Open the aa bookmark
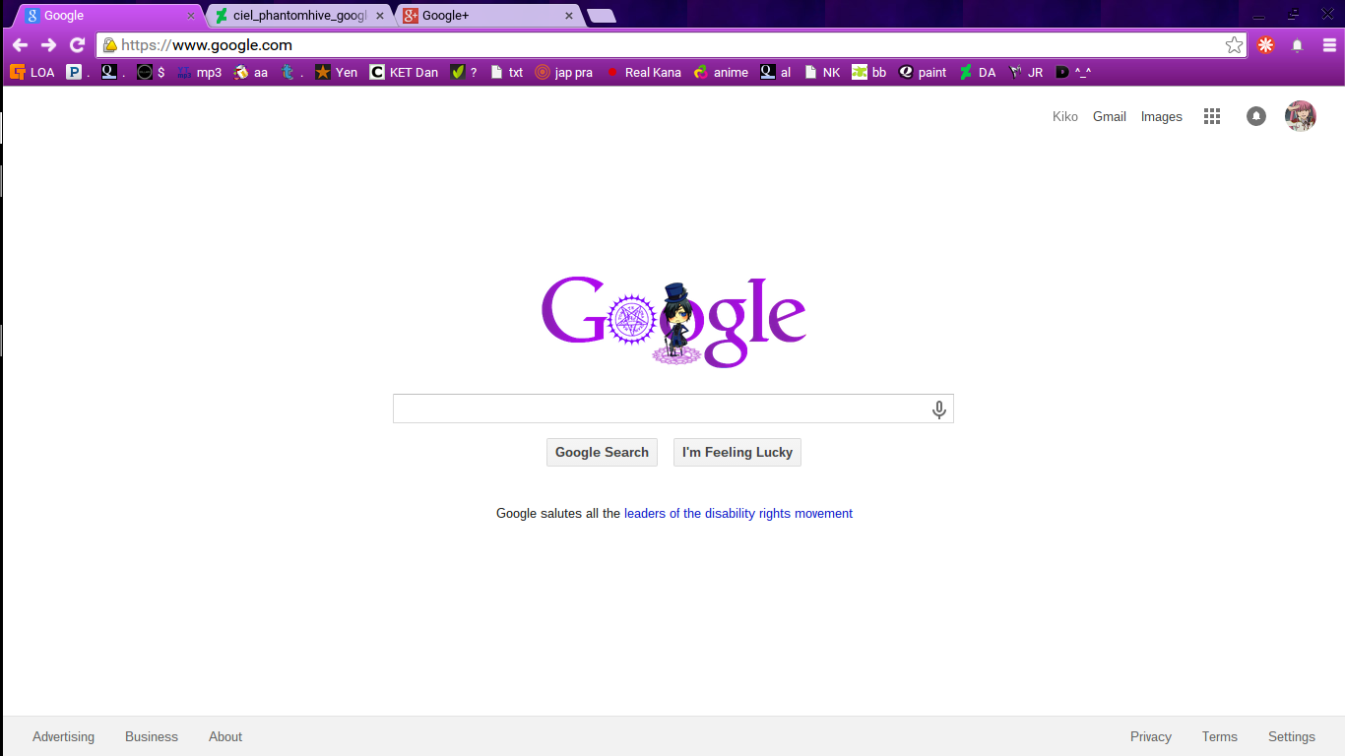1345x756 pixels. (x=250, y=72)
